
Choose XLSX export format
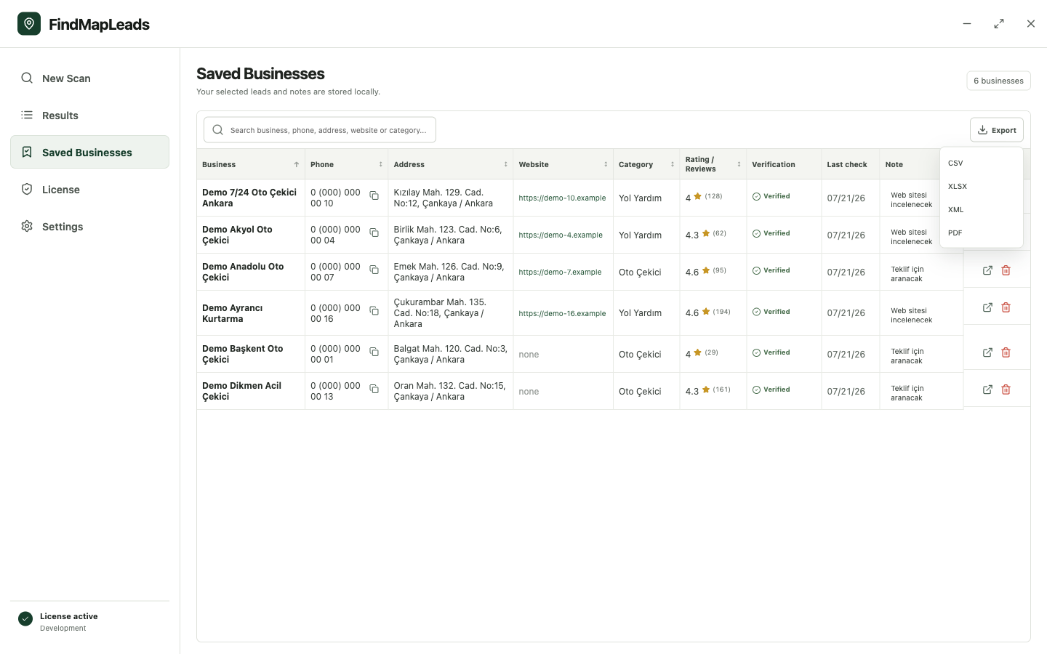pos(982,186)
